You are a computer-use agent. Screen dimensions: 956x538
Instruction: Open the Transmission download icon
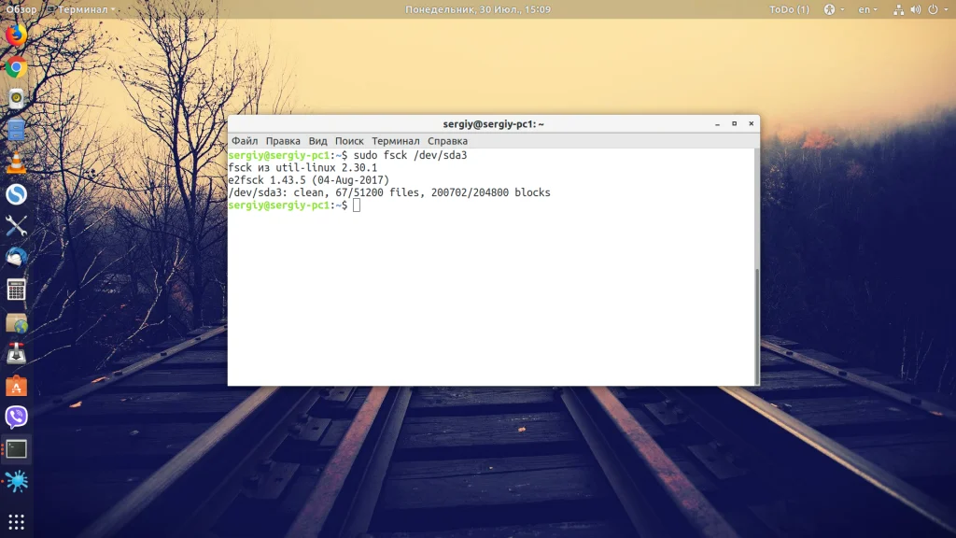coord(17,354)
